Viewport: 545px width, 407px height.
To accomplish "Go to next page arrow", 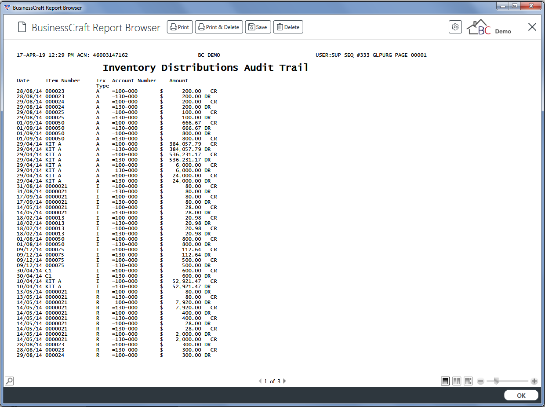I will [284, 381].
